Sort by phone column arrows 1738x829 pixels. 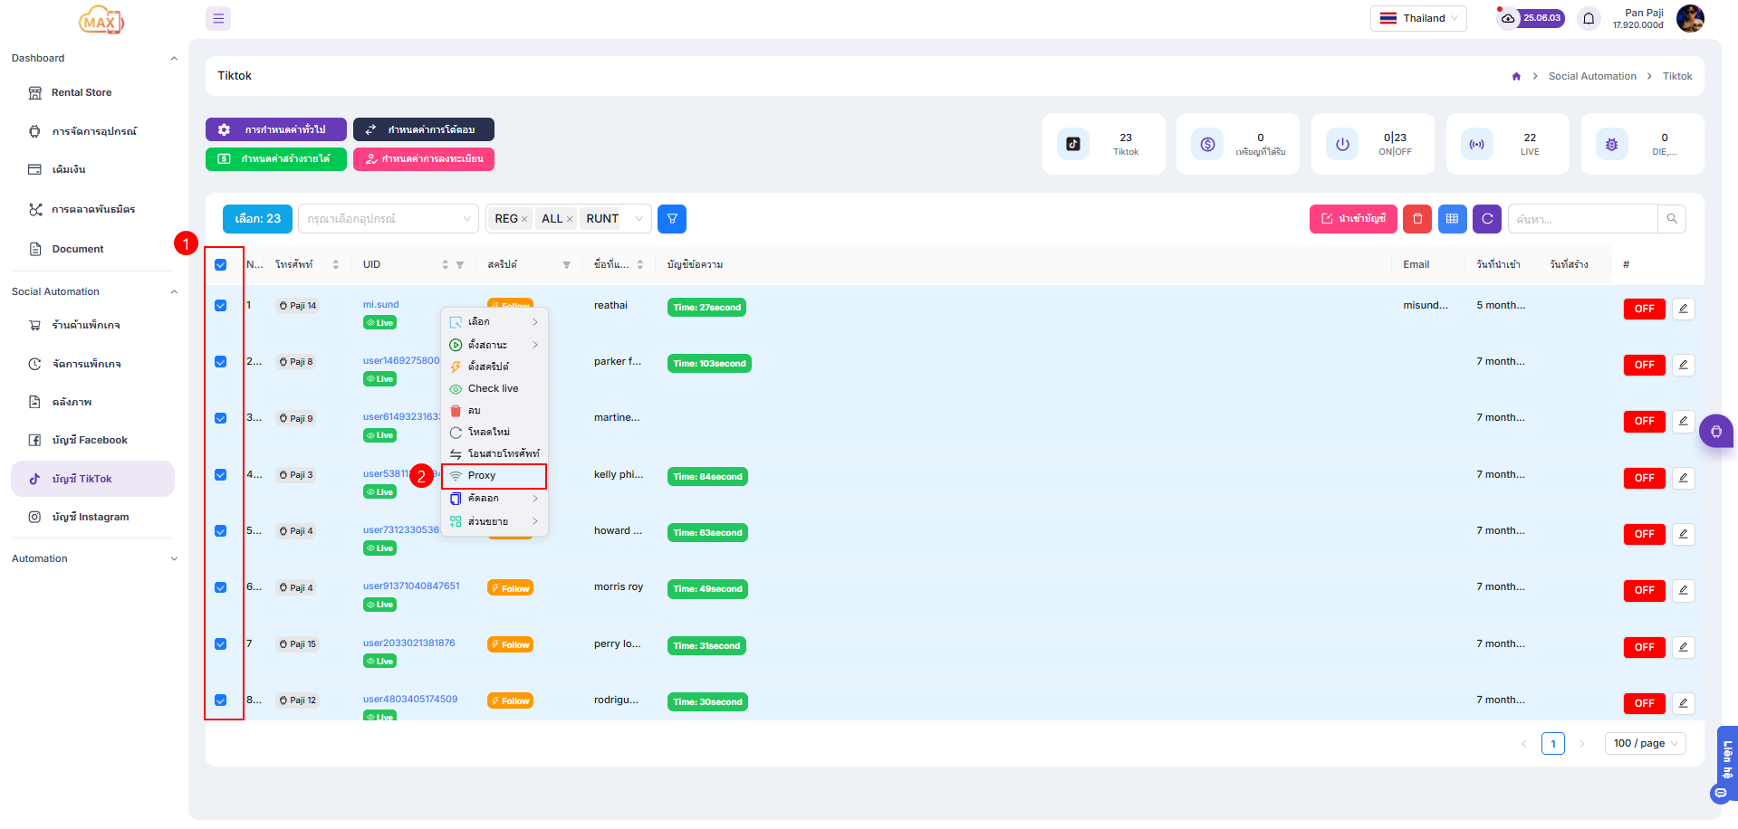click(335, 265)
